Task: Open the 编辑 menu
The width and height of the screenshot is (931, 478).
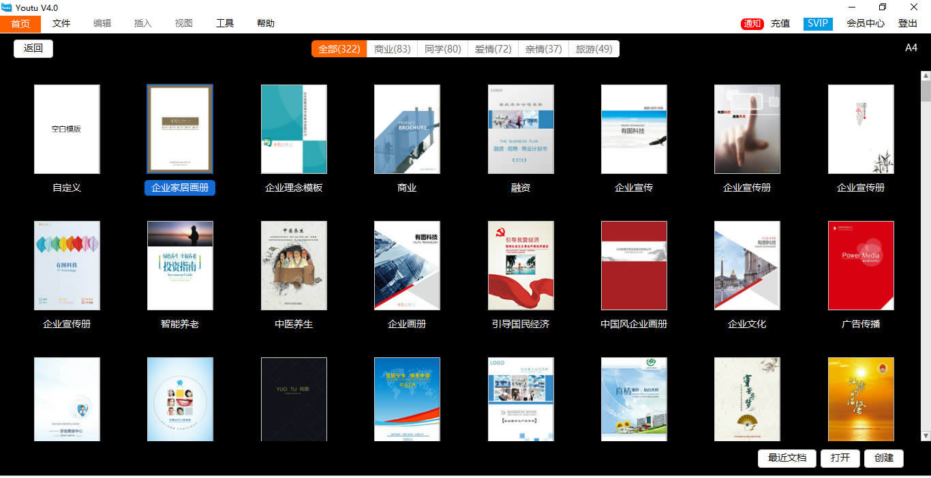Action: click(102, 23)
